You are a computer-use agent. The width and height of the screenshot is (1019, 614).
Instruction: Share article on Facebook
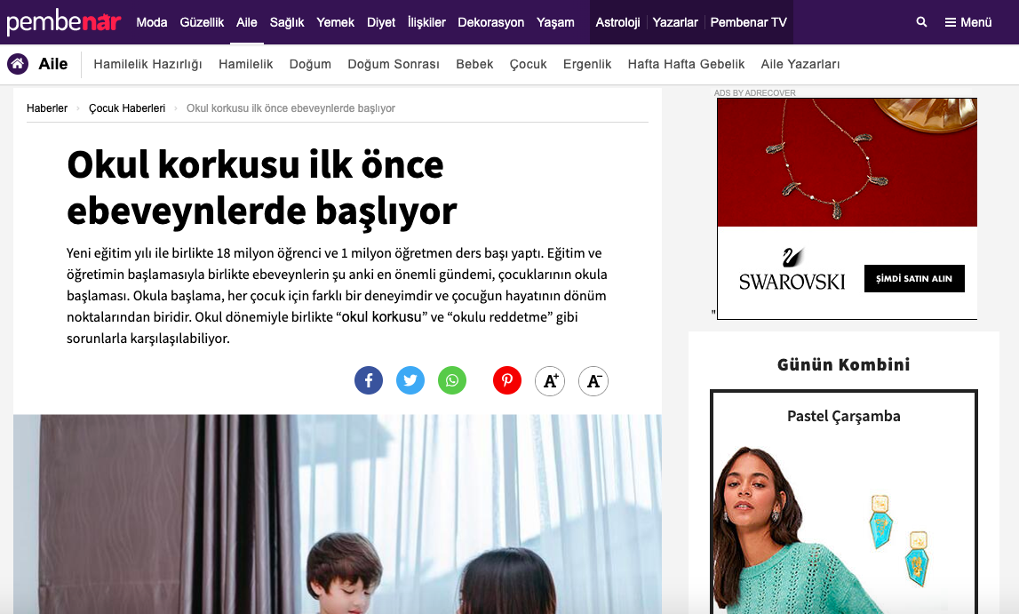tap(369, 380)
